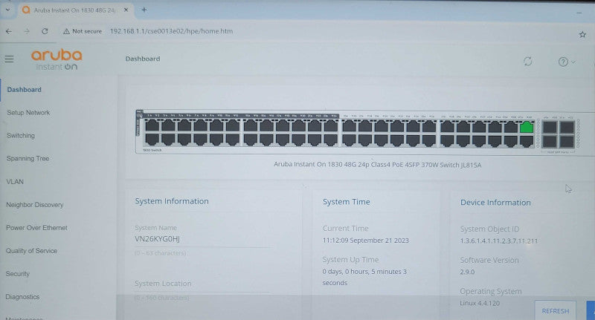The image size is (595, 320).
Task: Bookmark this page with the star
Action: coord(582,34)
